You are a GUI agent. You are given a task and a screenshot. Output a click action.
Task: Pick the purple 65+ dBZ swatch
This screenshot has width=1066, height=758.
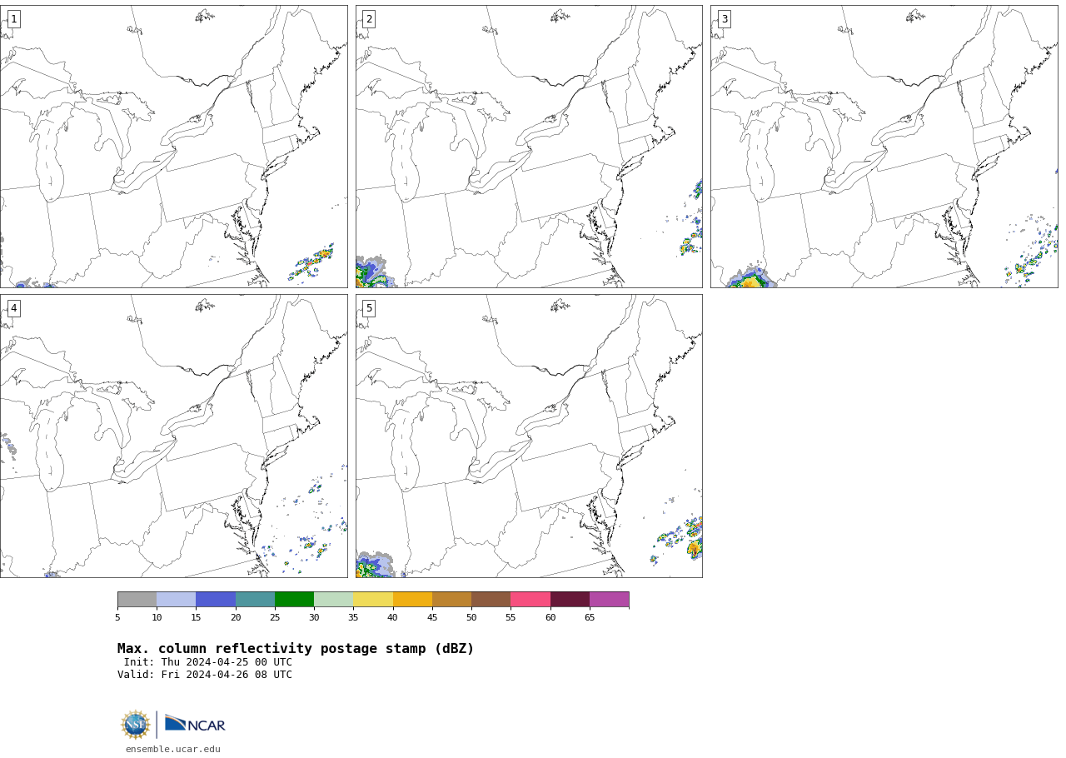coord(609,600)
